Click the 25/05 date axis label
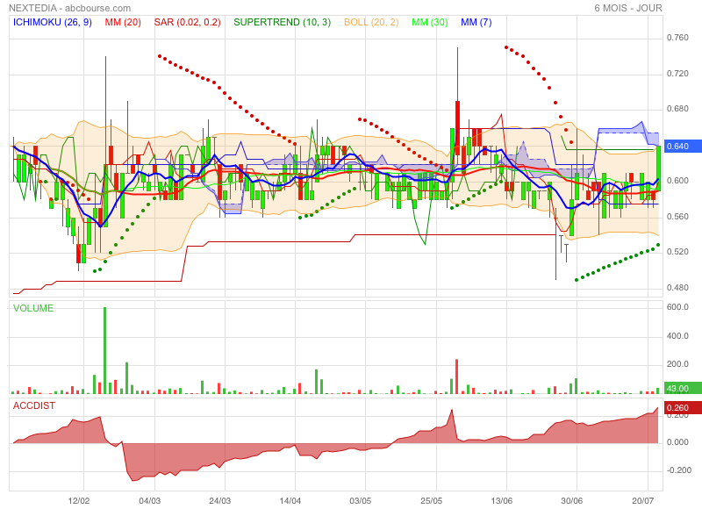This screenshot has width=702, height=509. click(x=431, y=500)
